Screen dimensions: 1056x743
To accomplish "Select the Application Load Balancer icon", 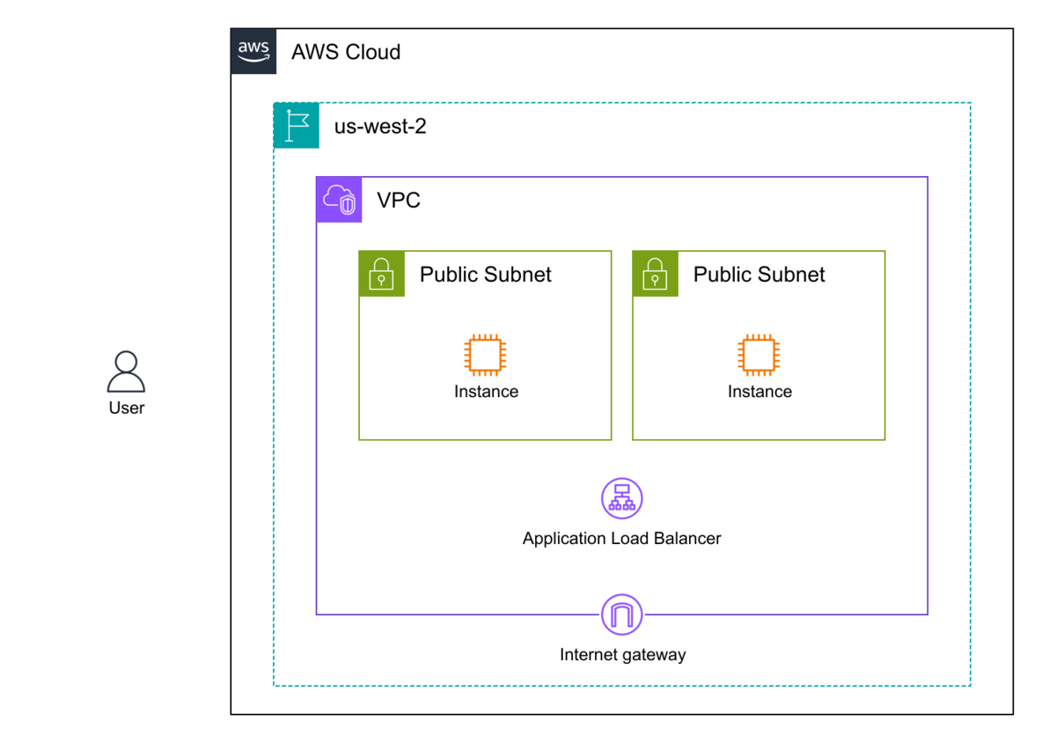I will point(622,499).
